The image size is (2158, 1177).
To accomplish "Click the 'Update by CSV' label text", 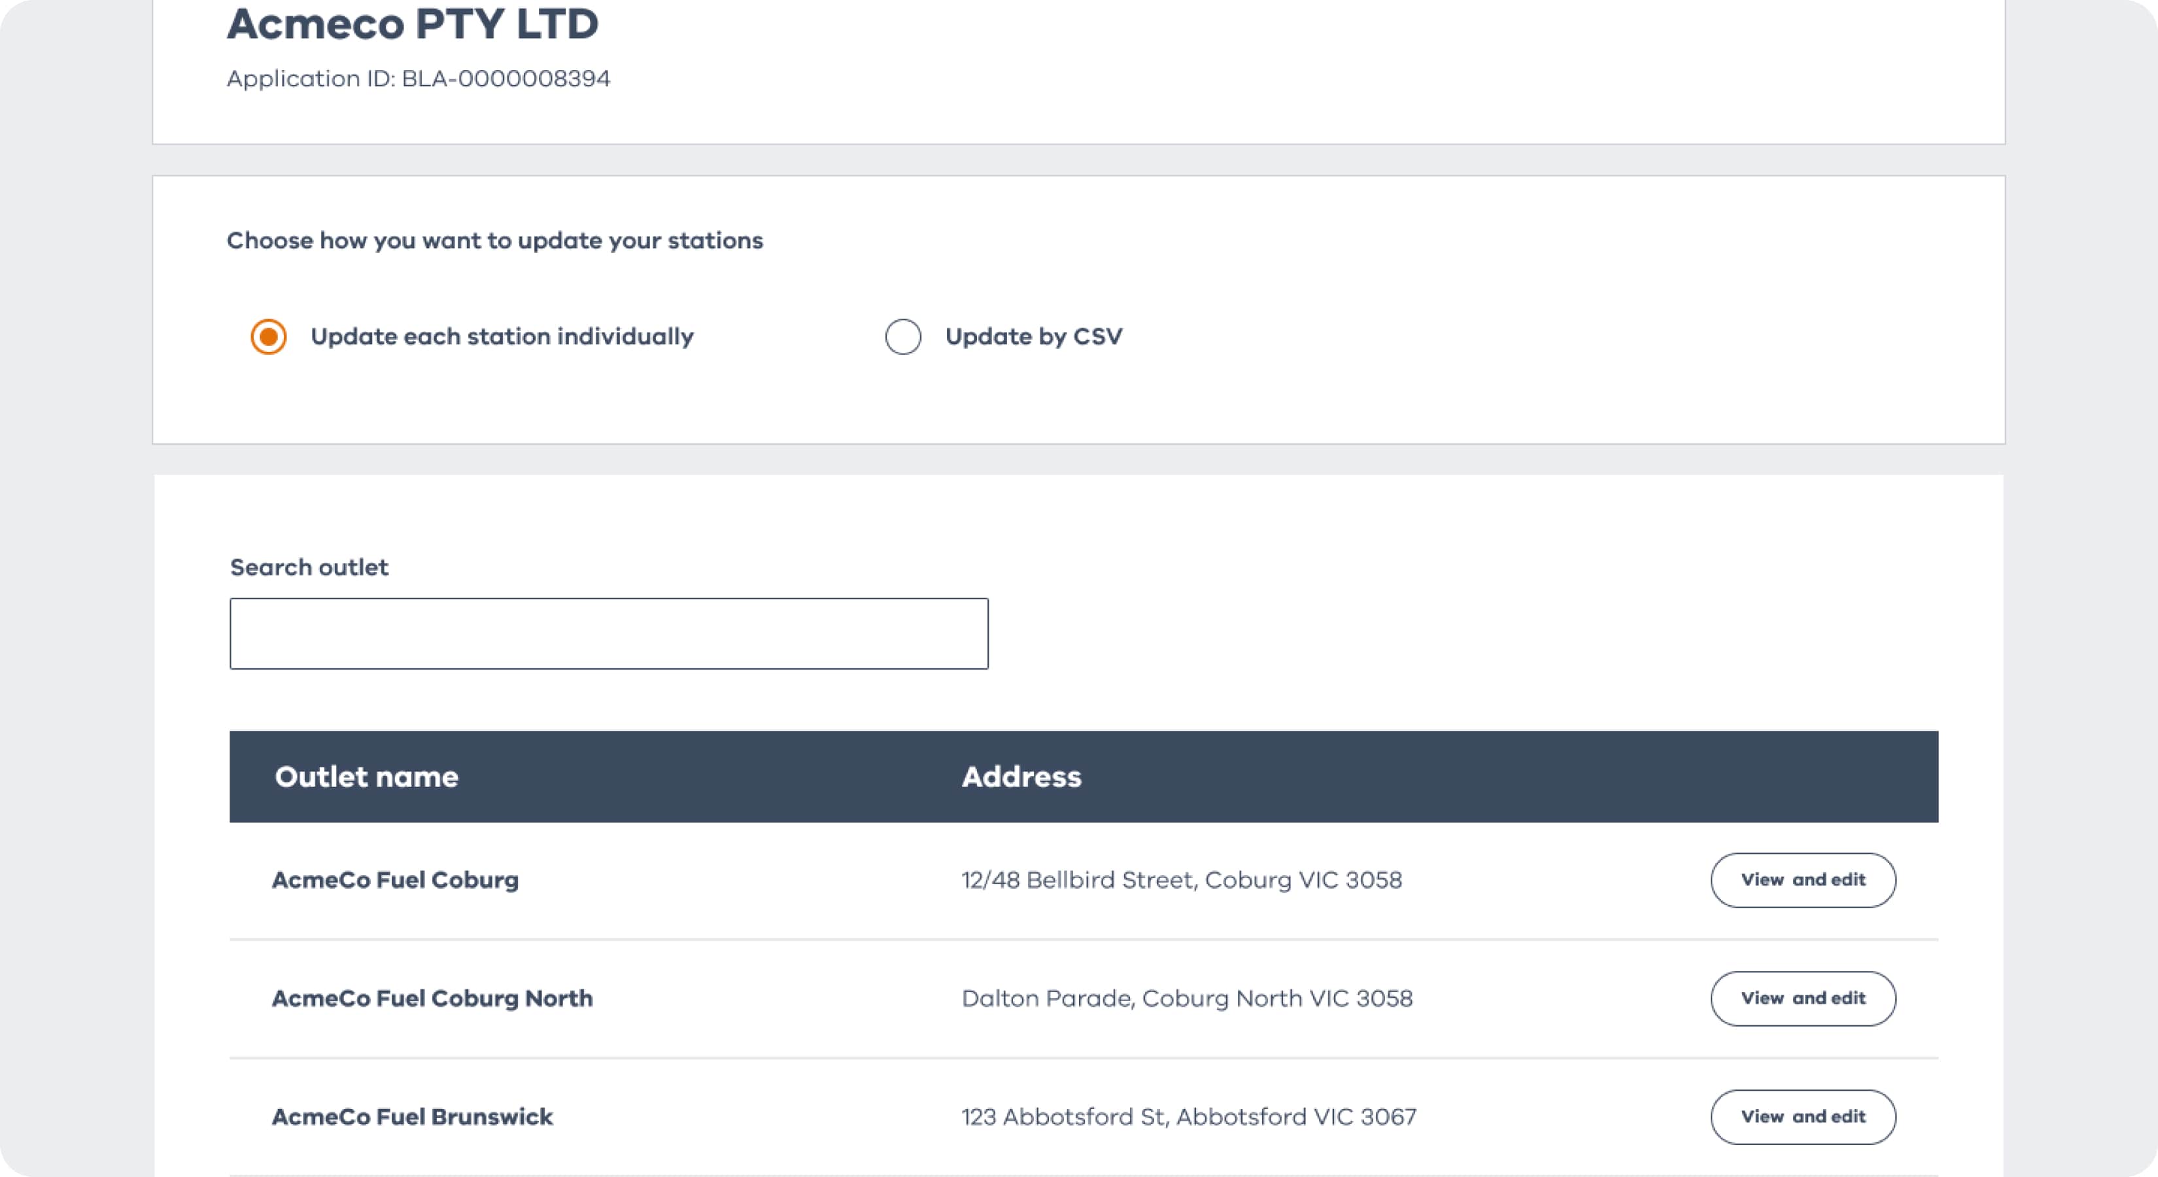I will coord(1033,337).
